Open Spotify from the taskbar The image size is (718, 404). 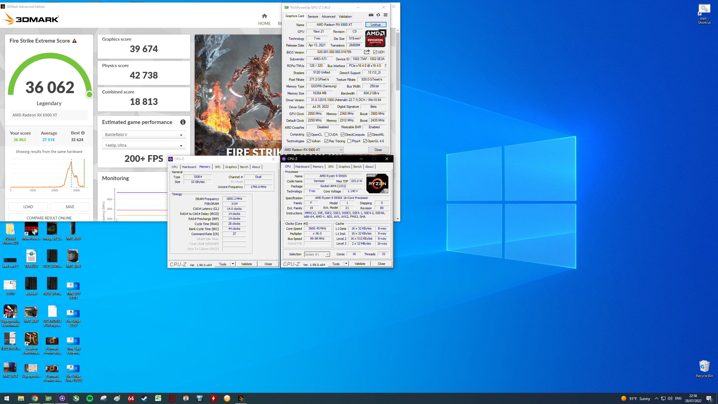90,398
